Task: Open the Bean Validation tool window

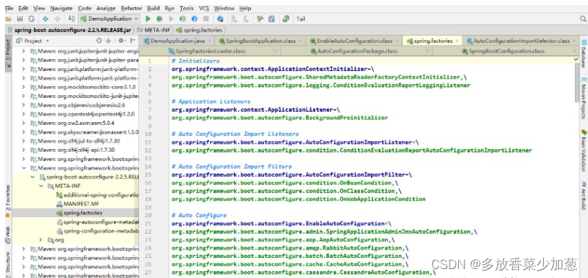Action: pyautogui.click(x=583, y=150)
